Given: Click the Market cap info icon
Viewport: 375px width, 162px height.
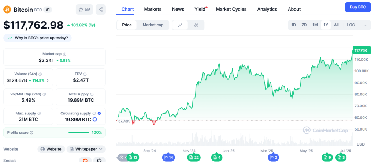Looking at the screenshot, I should pyautogui.click(x=65, y=54).
